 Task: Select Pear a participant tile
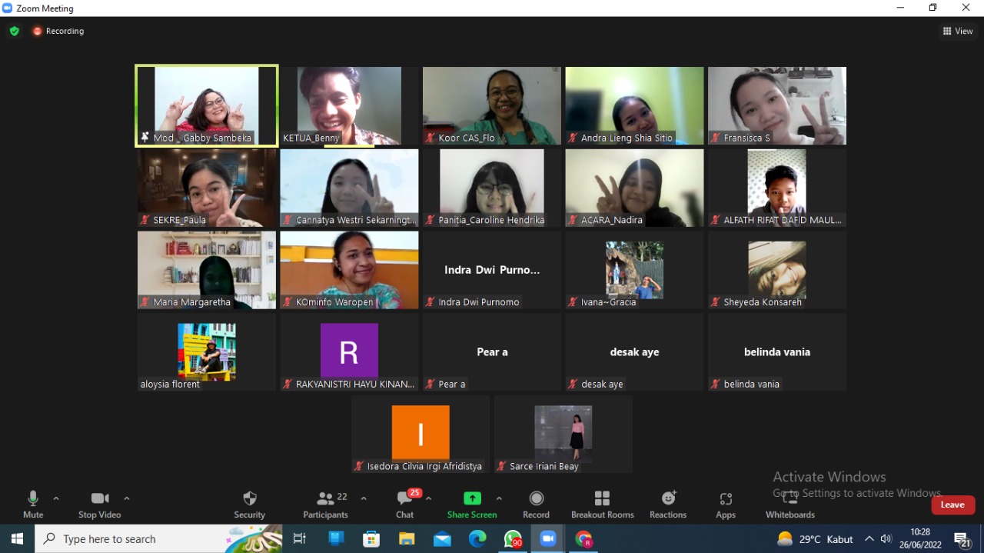click(492, 352)
